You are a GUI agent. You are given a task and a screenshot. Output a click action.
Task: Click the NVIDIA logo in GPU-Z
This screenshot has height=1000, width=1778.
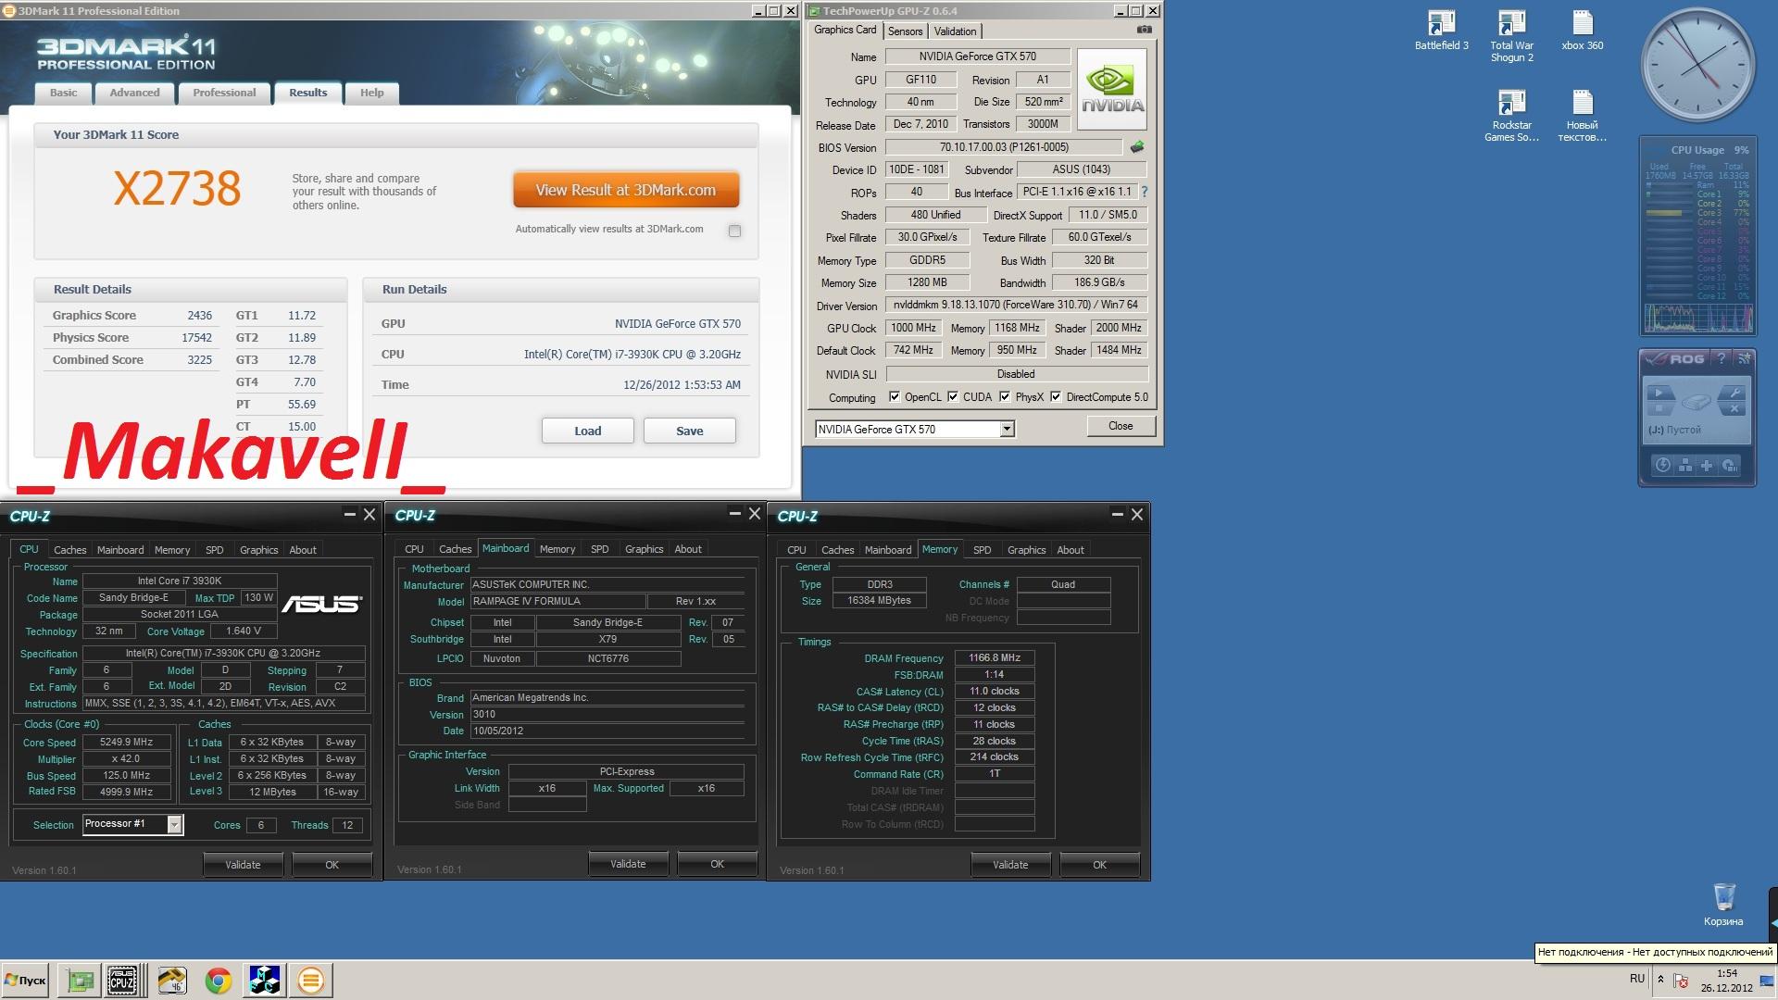click(1112, 89)
